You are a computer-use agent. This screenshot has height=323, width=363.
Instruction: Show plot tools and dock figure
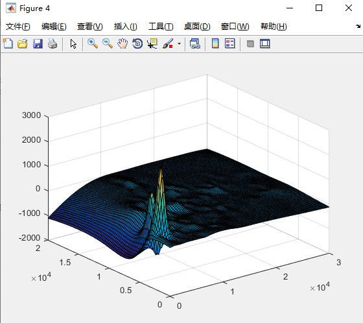pos(265,43)
